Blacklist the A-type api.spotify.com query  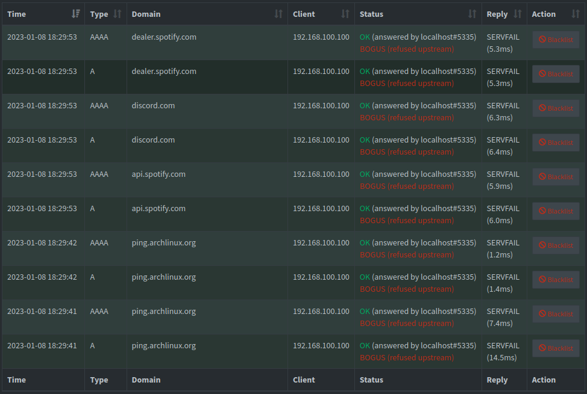pyautogui.click(x=556, y=211)
